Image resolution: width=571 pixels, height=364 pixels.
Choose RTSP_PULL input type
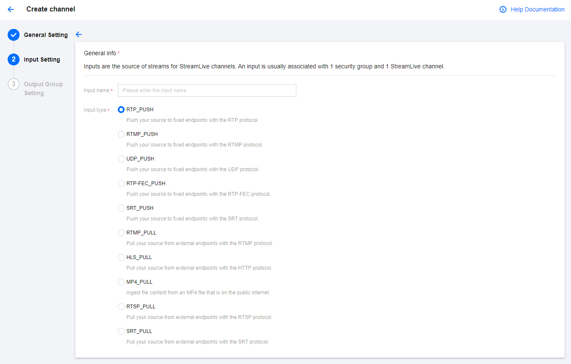pos(121,307)
